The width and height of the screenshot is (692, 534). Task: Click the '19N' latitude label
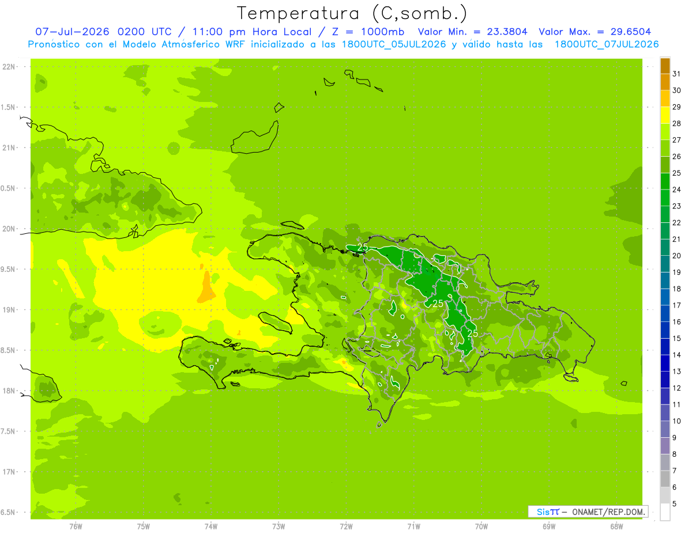click(9, 310)
